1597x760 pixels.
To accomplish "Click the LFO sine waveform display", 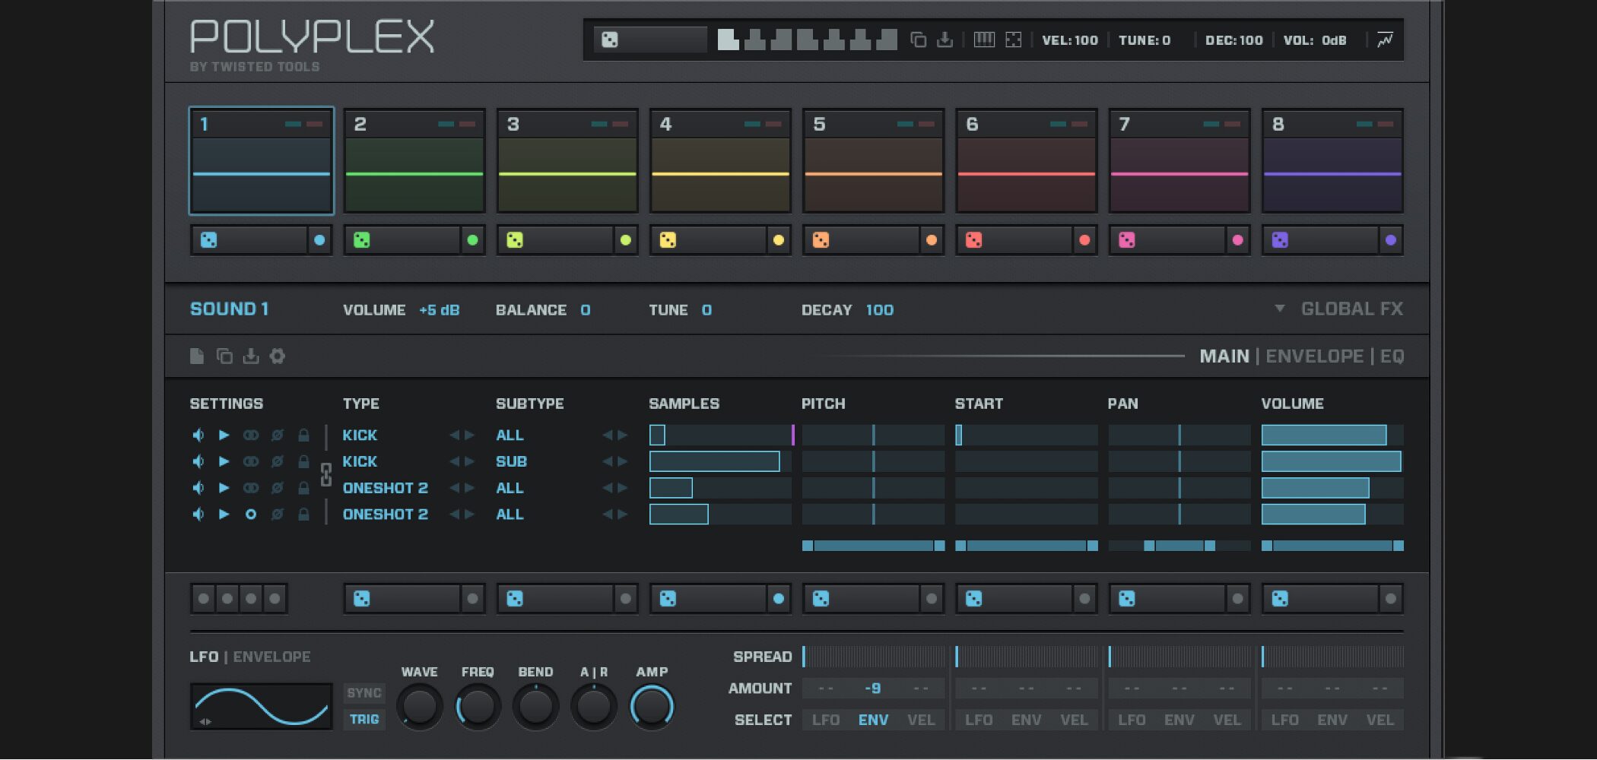I will tap(261, 707).
